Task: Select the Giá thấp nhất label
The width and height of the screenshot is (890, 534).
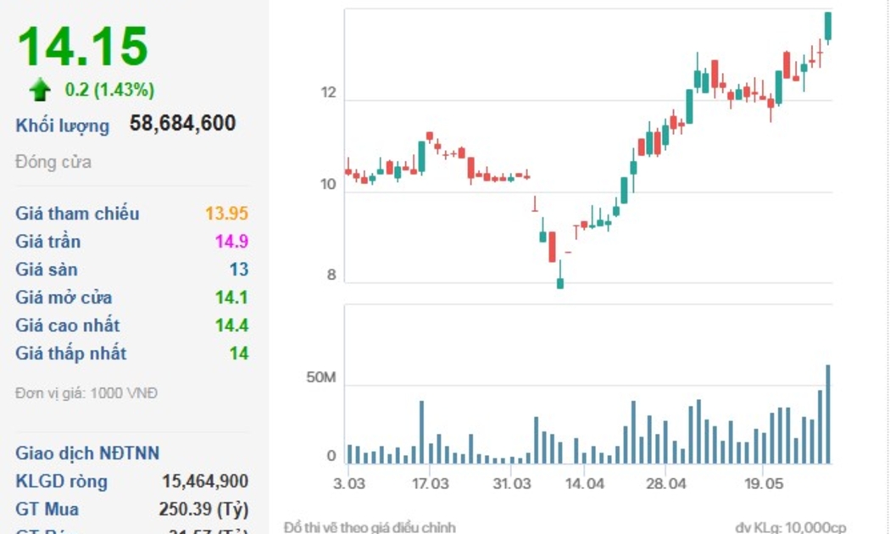Action: click(x=71, y=353)
